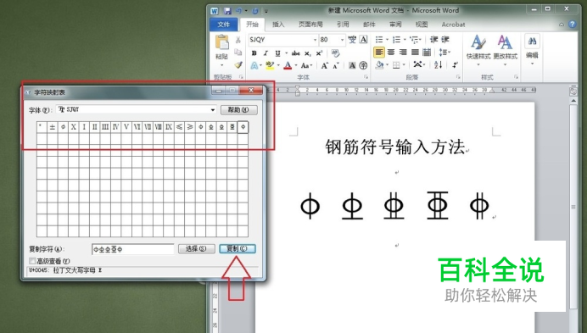This screenshot has height=333, width=587.
Task: Open Line Spacing dropdown
Action: (444, 53)
